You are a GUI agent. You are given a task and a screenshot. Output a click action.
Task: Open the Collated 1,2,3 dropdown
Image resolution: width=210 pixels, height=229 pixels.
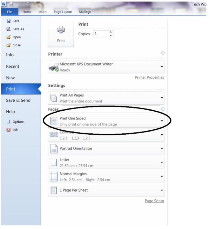click(106, 135)
